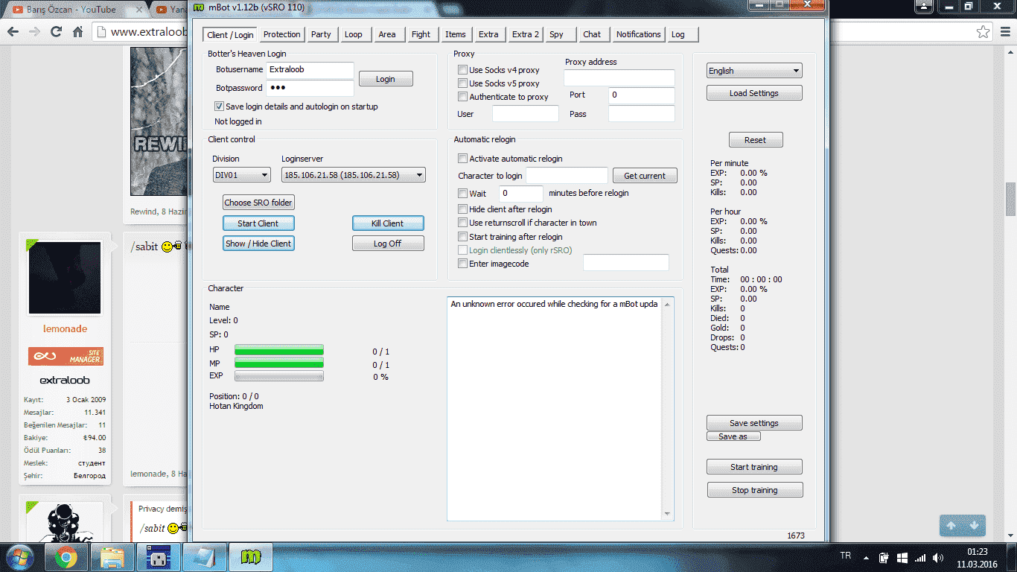
Task: Enable Hide client after relogin
Action: point(463,209)
